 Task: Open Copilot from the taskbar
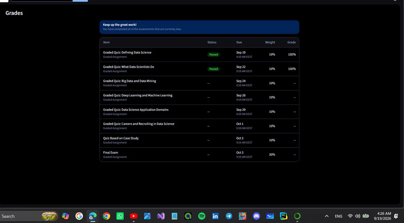pos(65,216)
